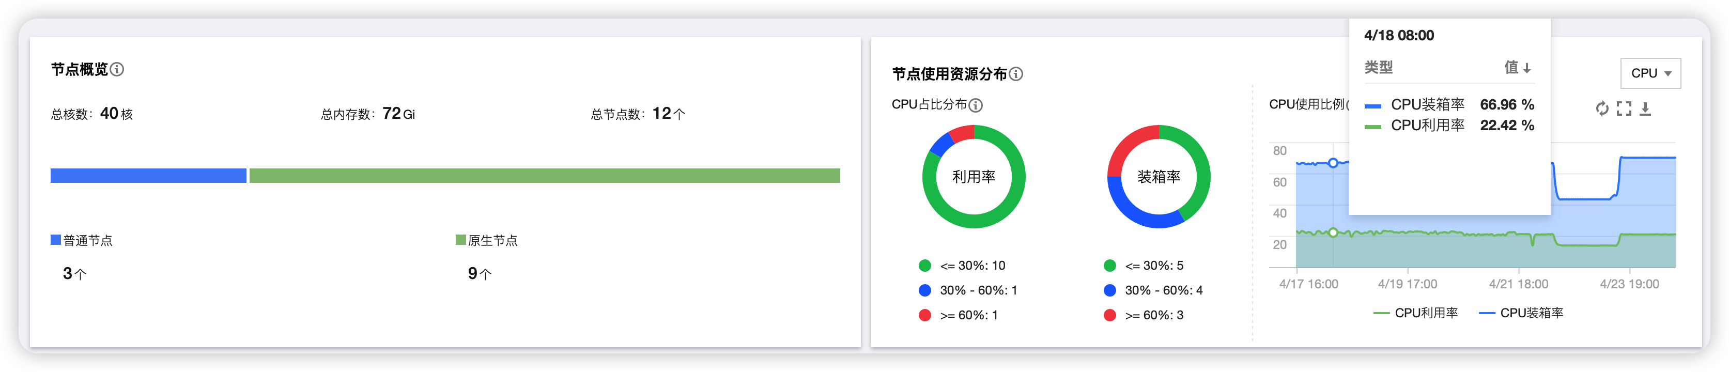Toggle the CPU装箱率 series in chart legend
1729x372 pixels.
1521,313
